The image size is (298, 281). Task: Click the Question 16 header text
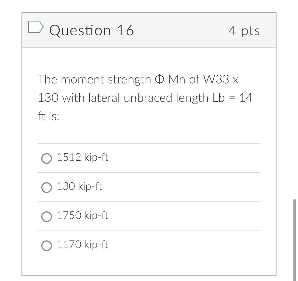coord(91,30)
